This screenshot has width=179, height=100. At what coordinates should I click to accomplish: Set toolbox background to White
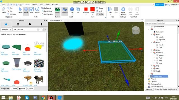coord(14,89)
